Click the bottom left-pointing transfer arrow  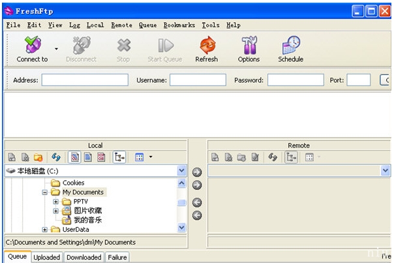(x=197, y=215)
